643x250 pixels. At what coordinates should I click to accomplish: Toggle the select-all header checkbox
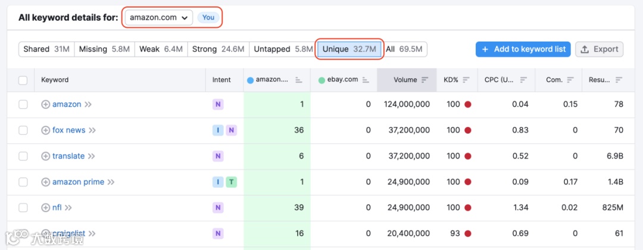[x=23, y=80]
